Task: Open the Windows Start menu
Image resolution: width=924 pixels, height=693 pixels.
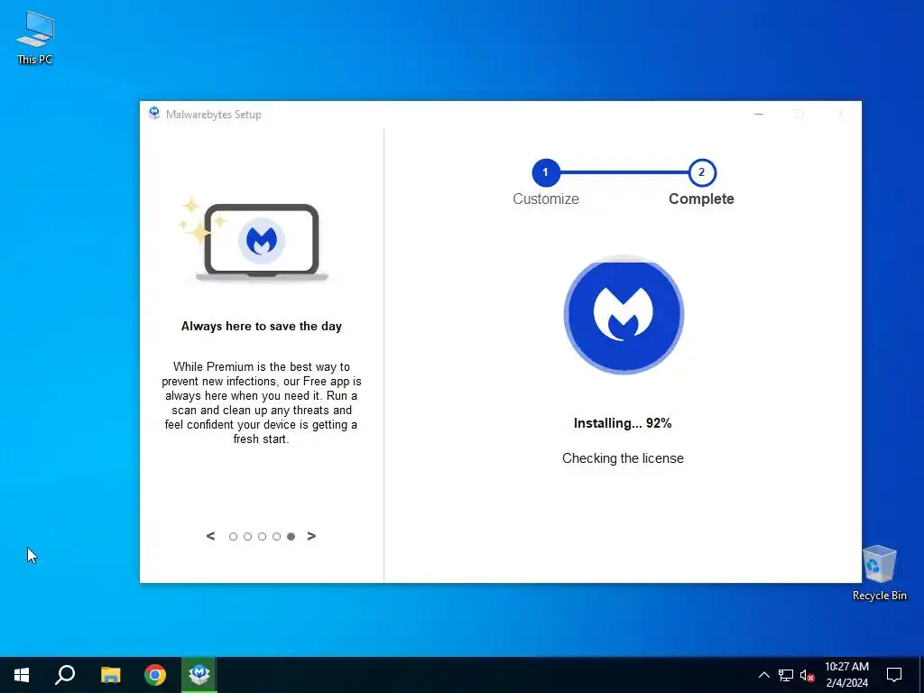Action: click(x=22, y=675)
